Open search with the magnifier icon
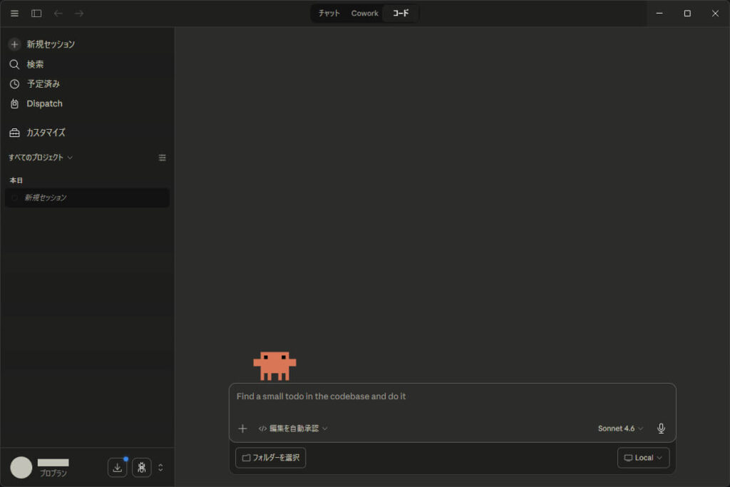The height and width of the screenshot is (487, 730). (x=14, y=64)
